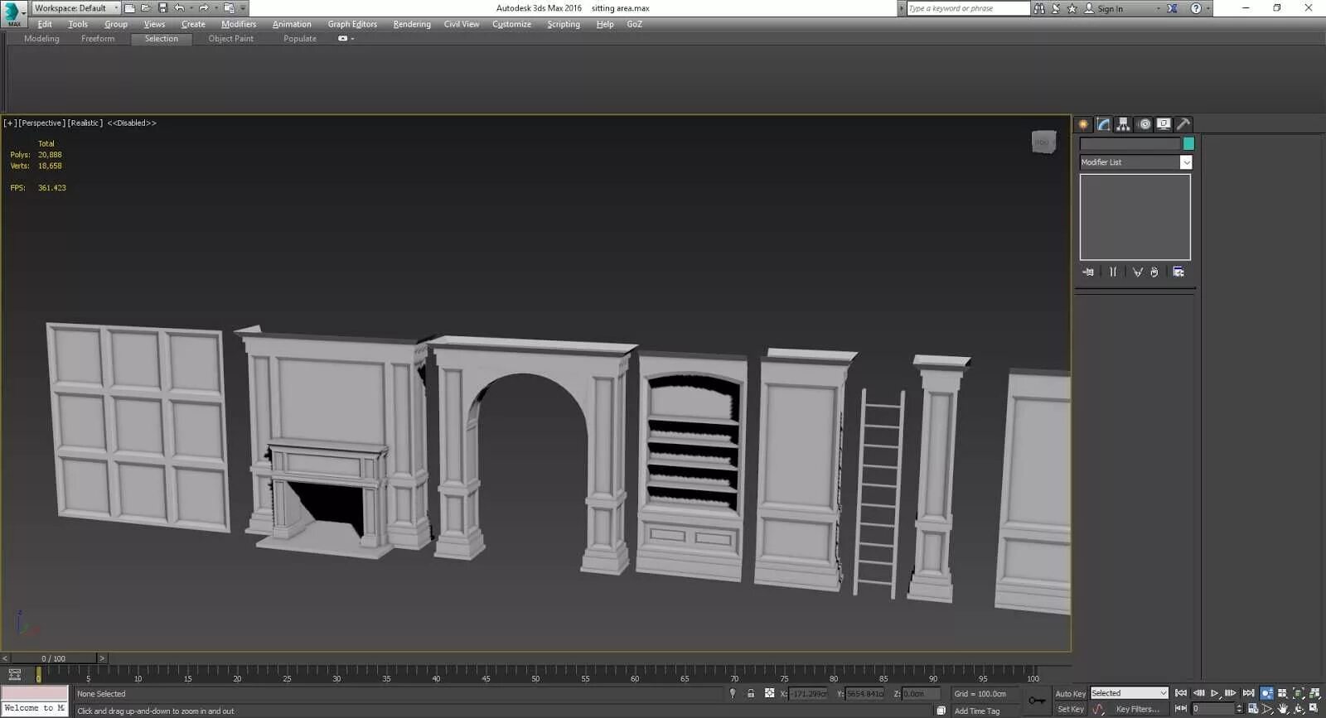Open the Display command panel tab

1164,124
